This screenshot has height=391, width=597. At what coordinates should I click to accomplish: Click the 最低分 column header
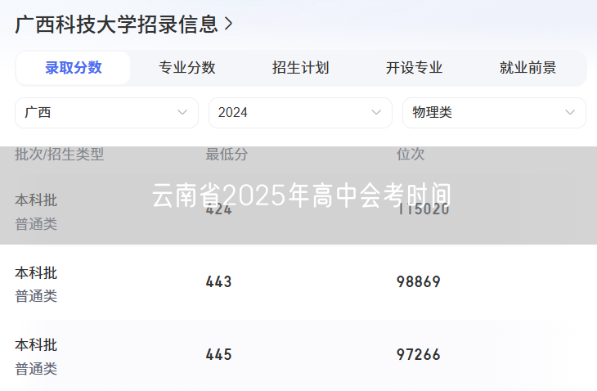click(x=227, y=154)
